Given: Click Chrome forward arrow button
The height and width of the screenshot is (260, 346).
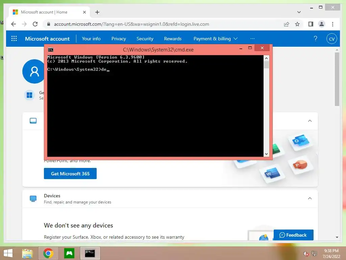Looking at the screenshot, I should click(x=24, y=24).
